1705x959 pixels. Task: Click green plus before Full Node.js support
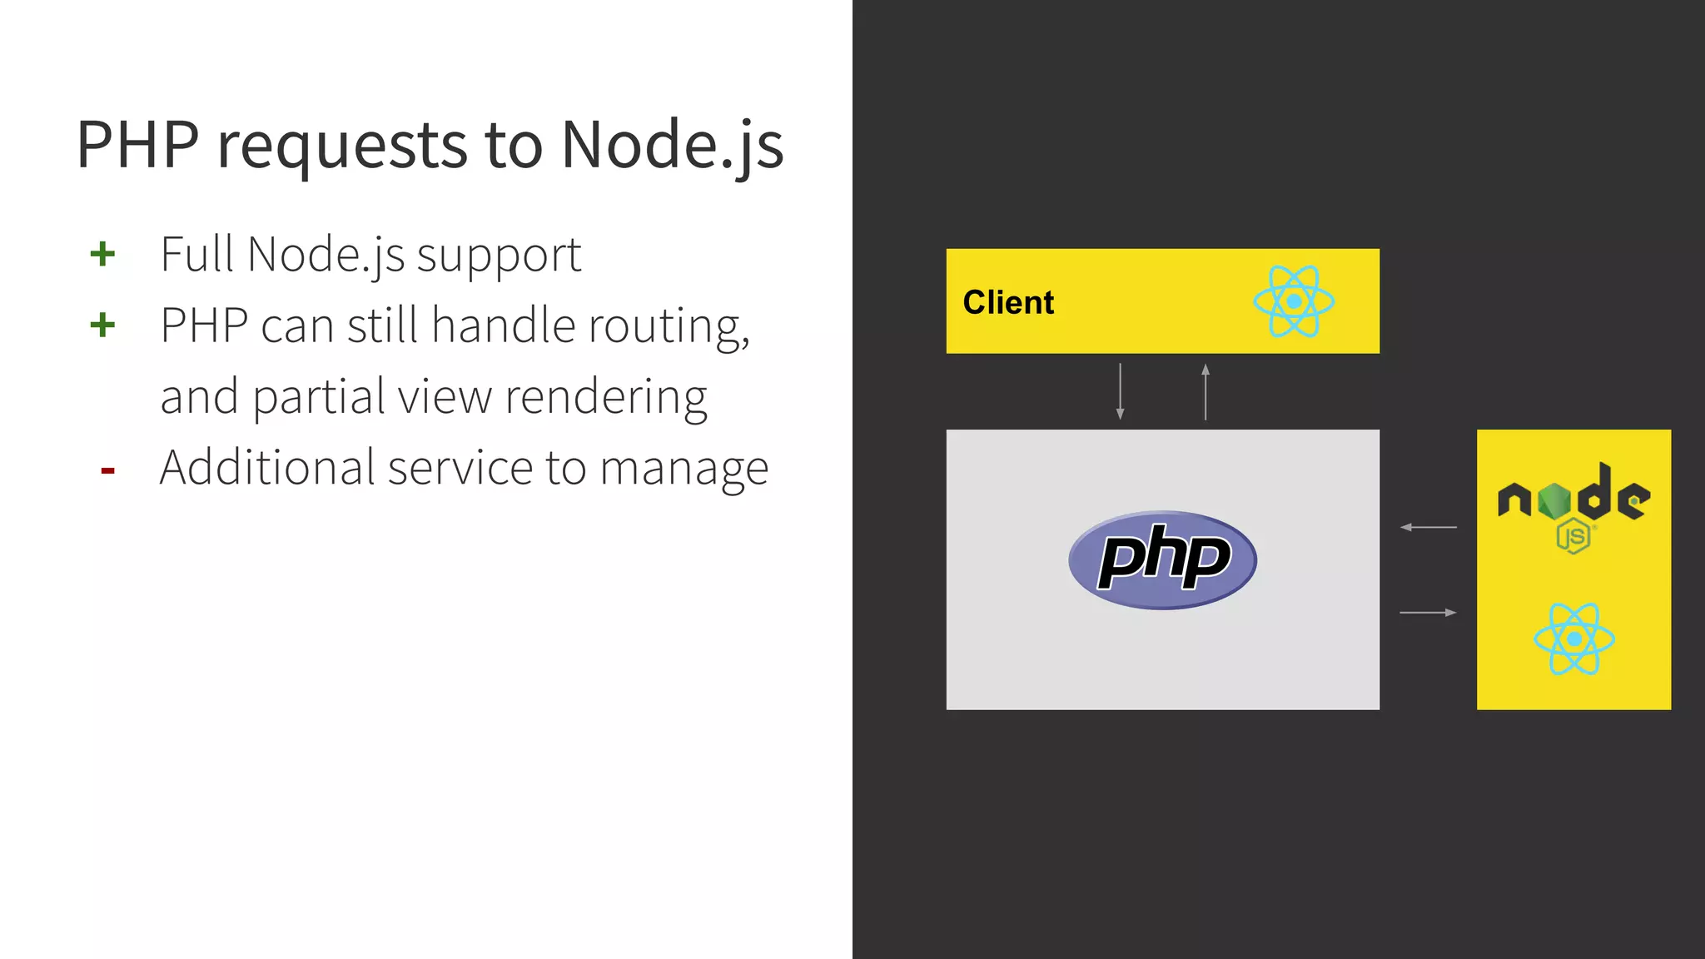pyautogui.click(x=102, y=254)
